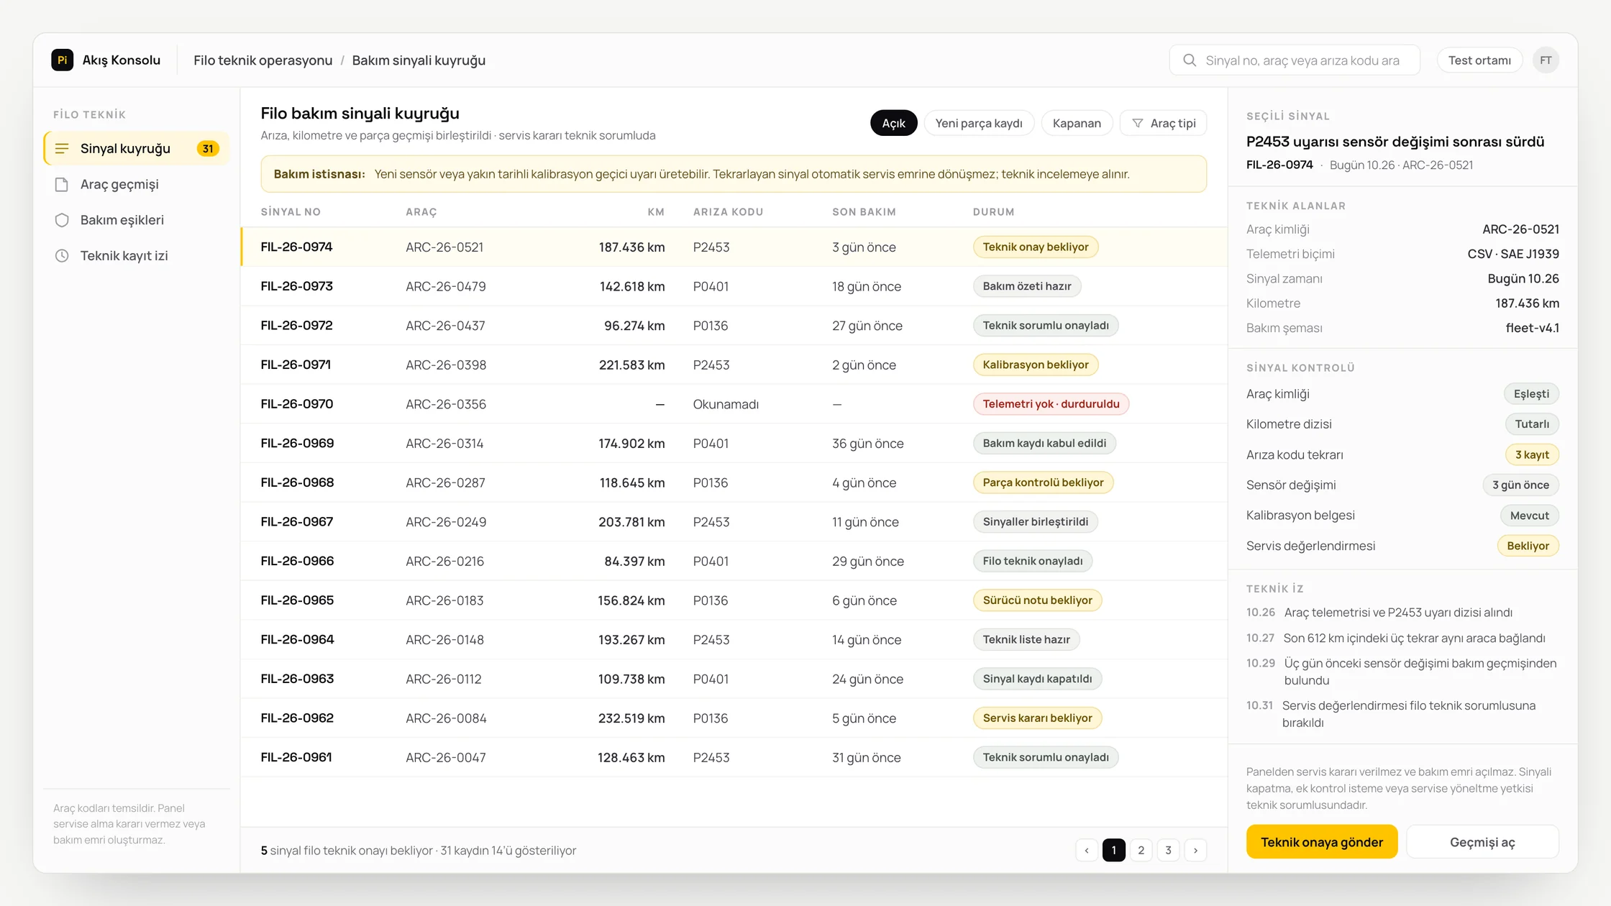Open Filo teknik operasyonu breadcrumb
This screenshot has width=1611, height=906.
coord(263,60)
